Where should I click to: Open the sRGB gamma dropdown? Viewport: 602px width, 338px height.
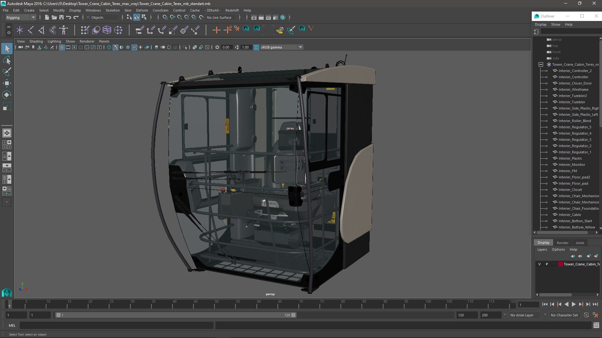[300, 47]
